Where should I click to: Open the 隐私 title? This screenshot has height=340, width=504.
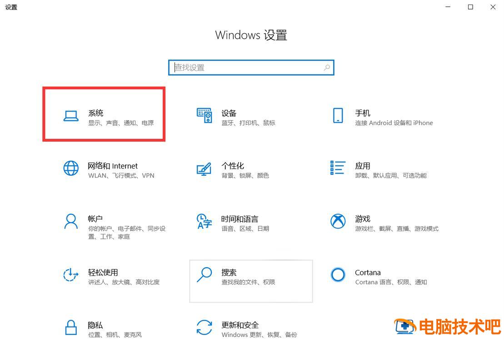tap(95, 325)
